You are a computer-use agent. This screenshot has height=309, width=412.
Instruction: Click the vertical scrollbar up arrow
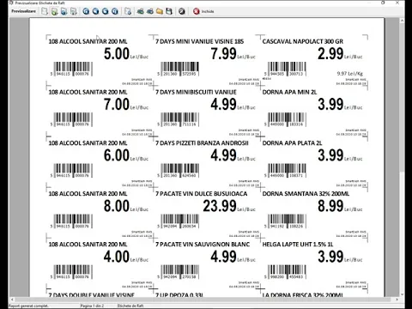tap(402, 21)
